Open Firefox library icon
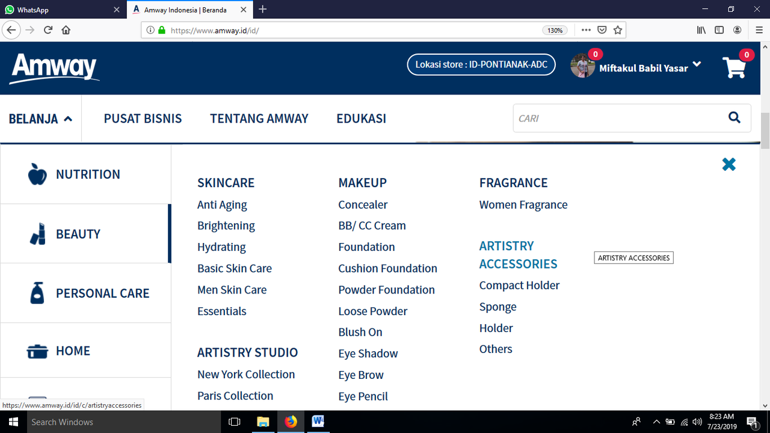This screenshot has width=770, height=433. 701,30
